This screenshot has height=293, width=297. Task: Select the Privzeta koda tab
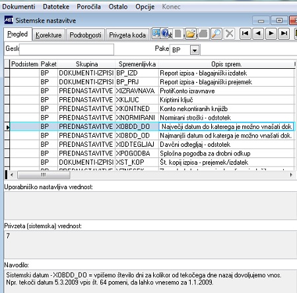(x=127, y=35)
